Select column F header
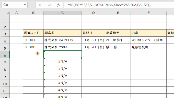The image size is (174, 98). (x=149, y=13)
